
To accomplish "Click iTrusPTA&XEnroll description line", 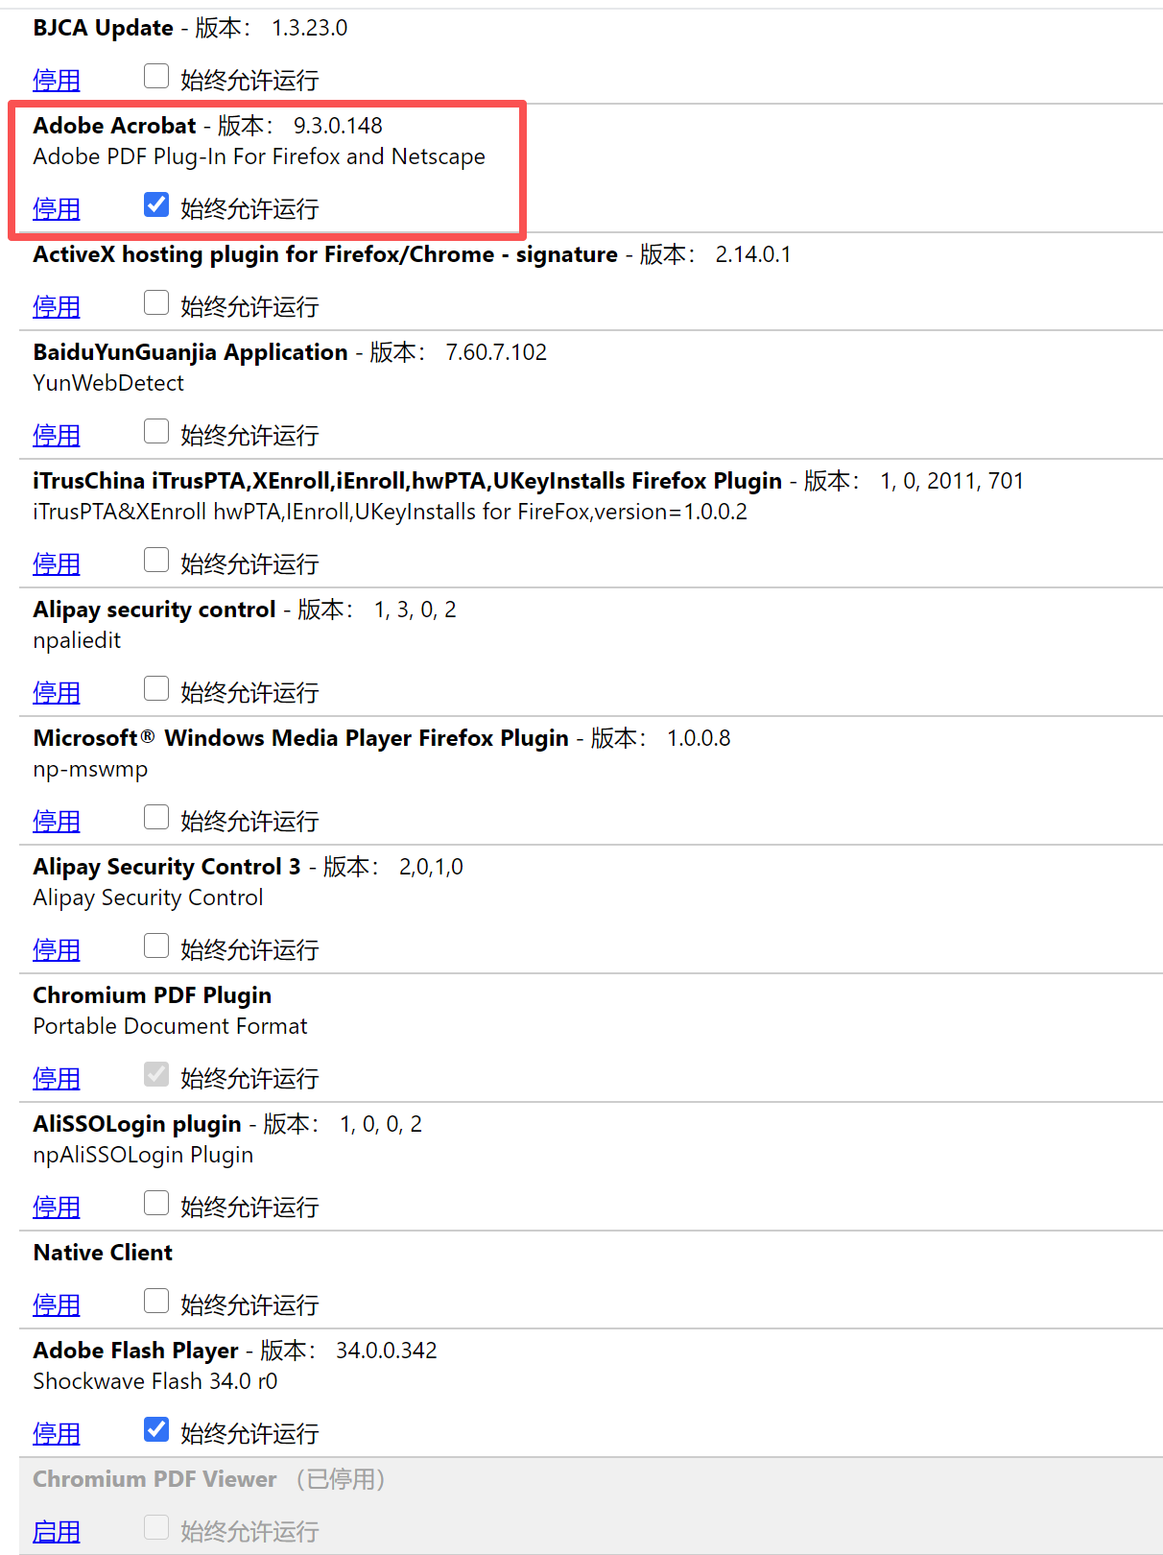I will (x=390, y=512).
